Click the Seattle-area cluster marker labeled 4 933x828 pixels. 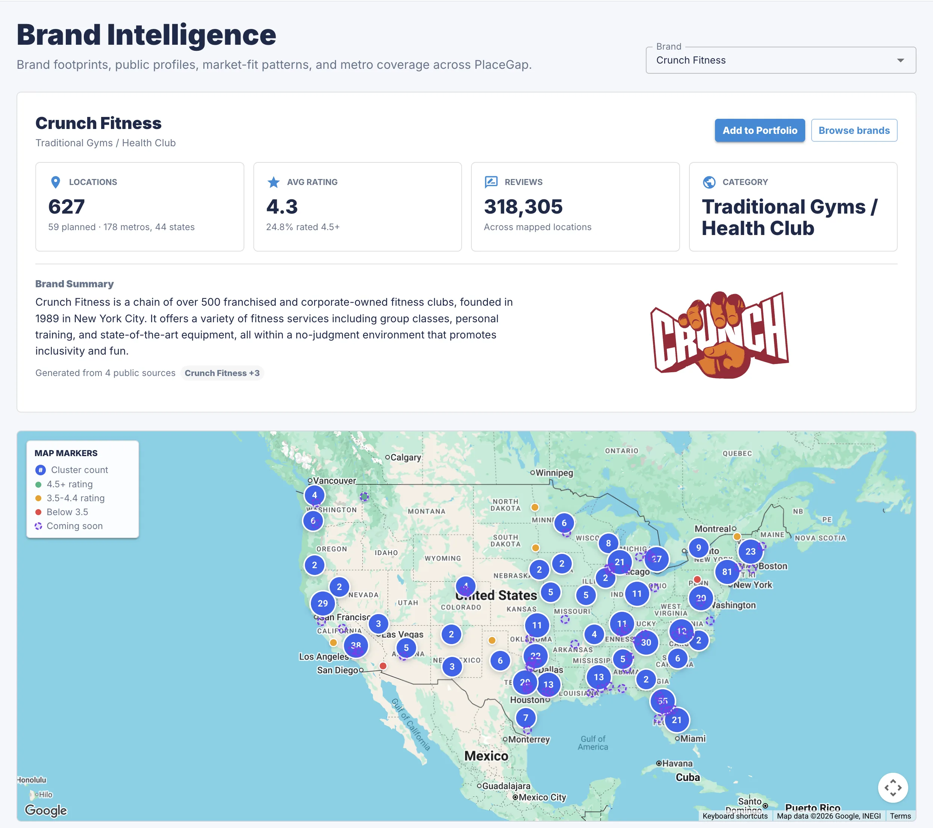tap(315, 494)
